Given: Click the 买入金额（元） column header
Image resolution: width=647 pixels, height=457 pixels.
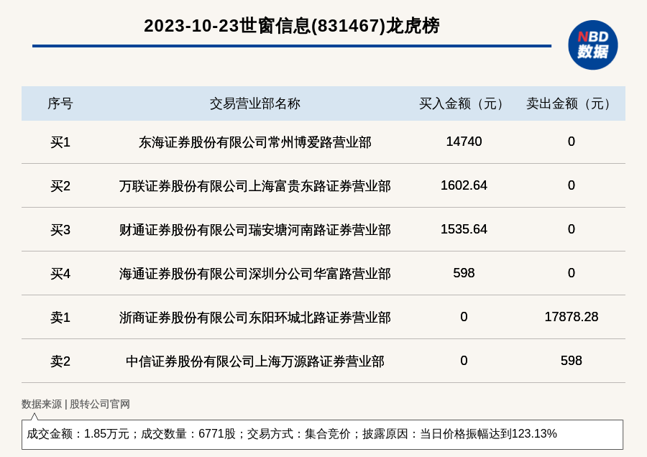Looking at the screenshot, I should [464, 103].
